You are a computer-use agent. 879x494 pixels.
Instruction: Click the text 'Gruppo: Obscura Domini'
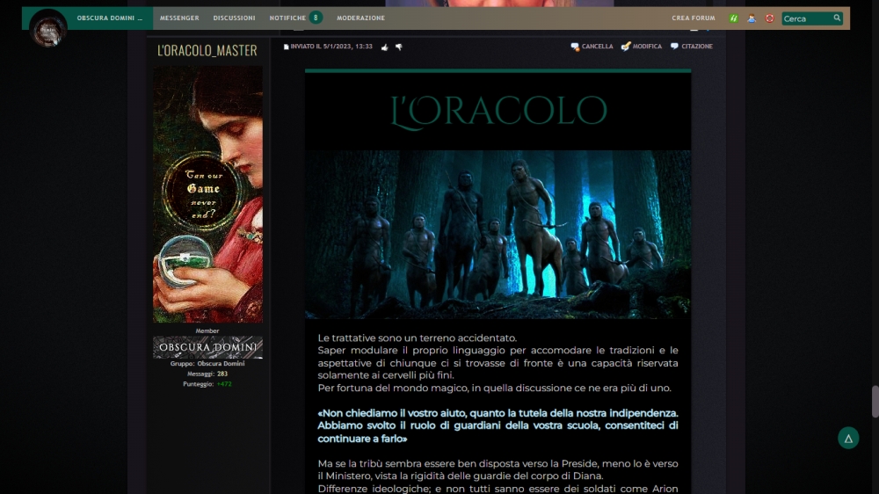(x=207, y=363)
